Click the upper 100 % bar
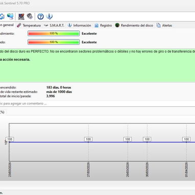The width and height of the screenshot is (195, 195). point(54,33)
